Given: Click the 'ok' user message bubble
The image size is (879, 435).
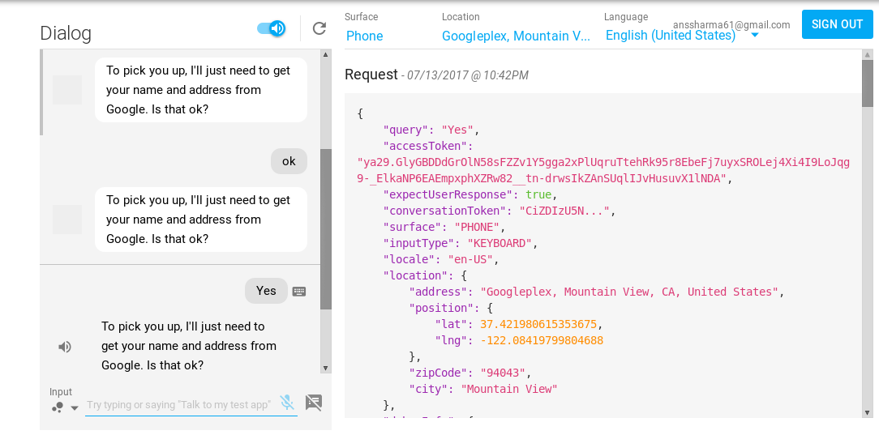Looking at the screenshot, I should point(289,161).
